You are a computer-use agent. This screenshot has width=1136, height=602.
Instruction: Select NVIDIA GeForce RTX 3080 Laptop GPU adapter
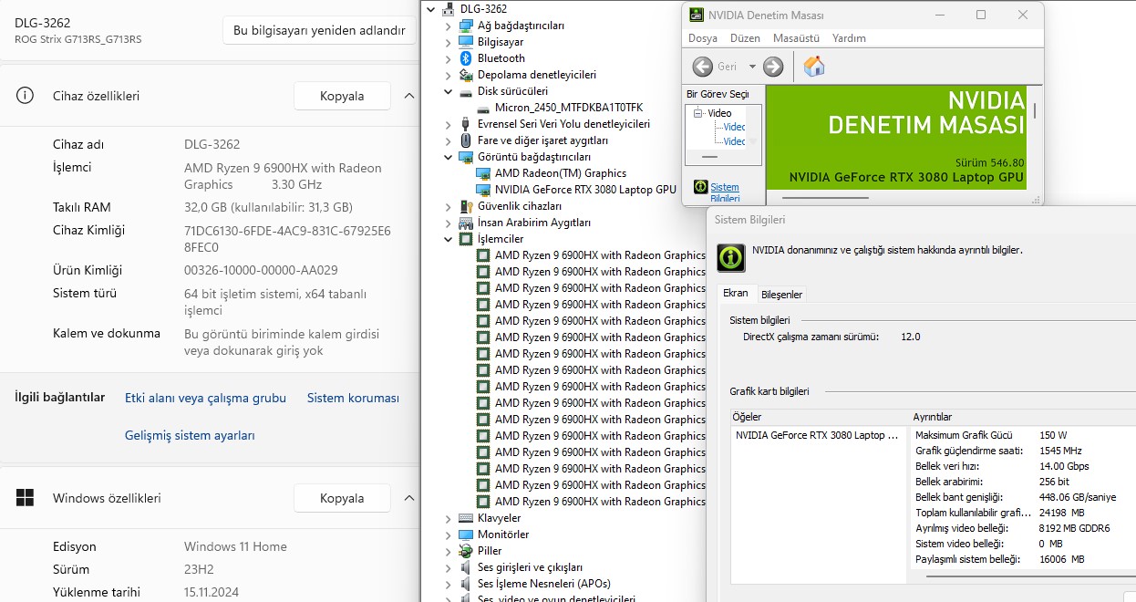[x=585, y=190]
